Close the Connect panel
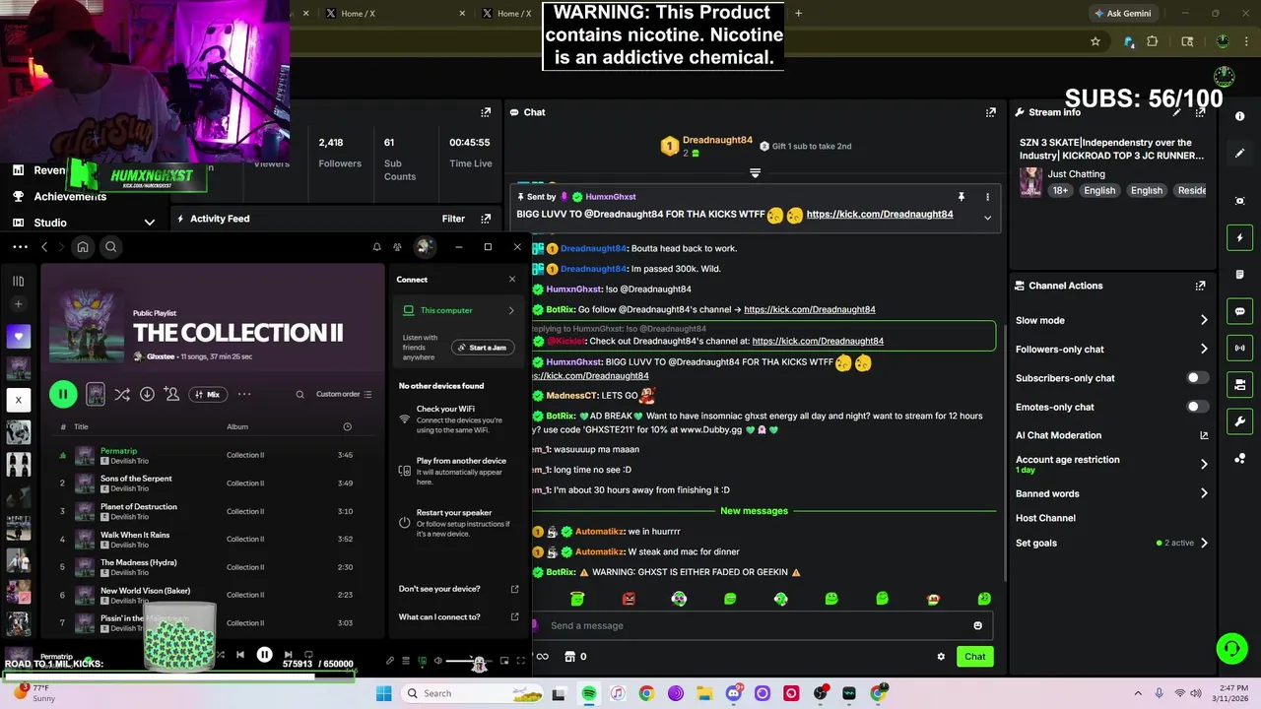 511,279
